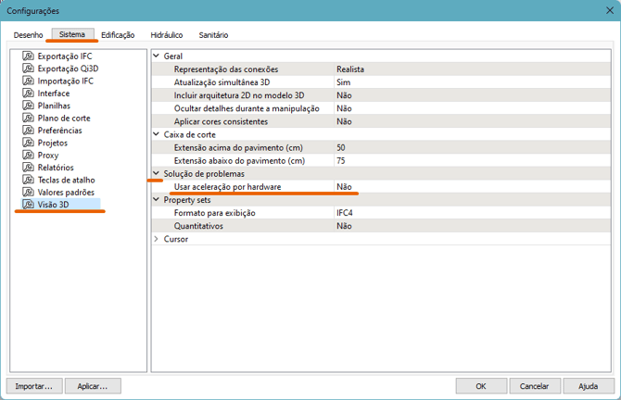Click the Valores padrões icon
The height and width of the screenshot is (400, 621).
click(x=28, y=193)
